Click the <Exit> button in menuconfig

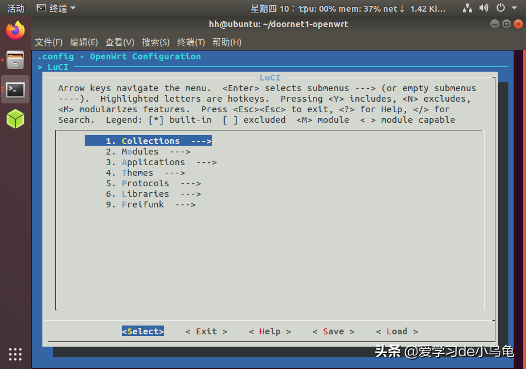(205, 331)
